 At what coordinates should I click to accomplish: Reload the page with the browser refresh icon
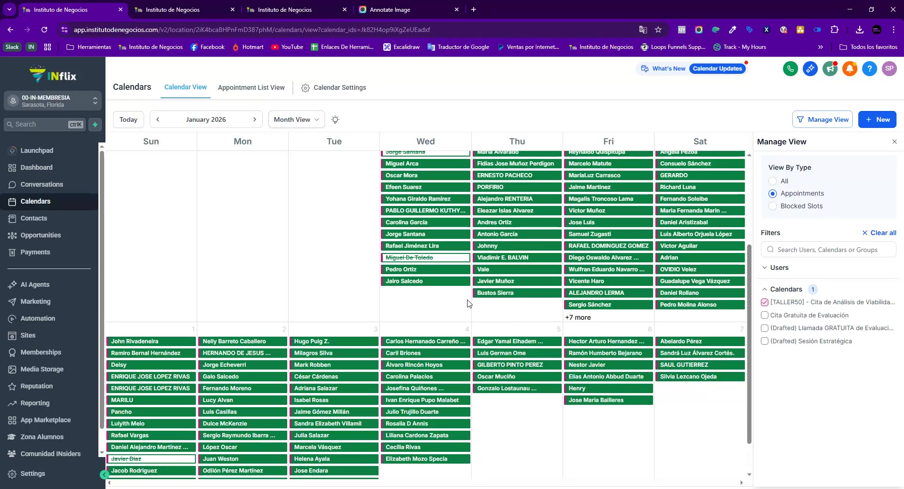pyautogui.click(x=44, y=30)
